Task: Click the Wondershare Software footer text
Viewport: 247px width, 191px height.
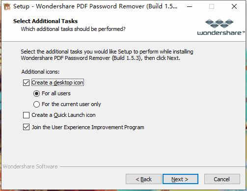Action: click(x=30, y=166)
